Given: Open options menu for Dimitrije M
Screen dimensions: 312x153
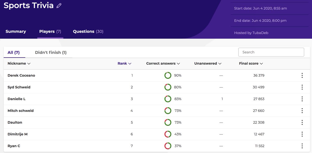Looking at the screenshot, I should (302, 134).
